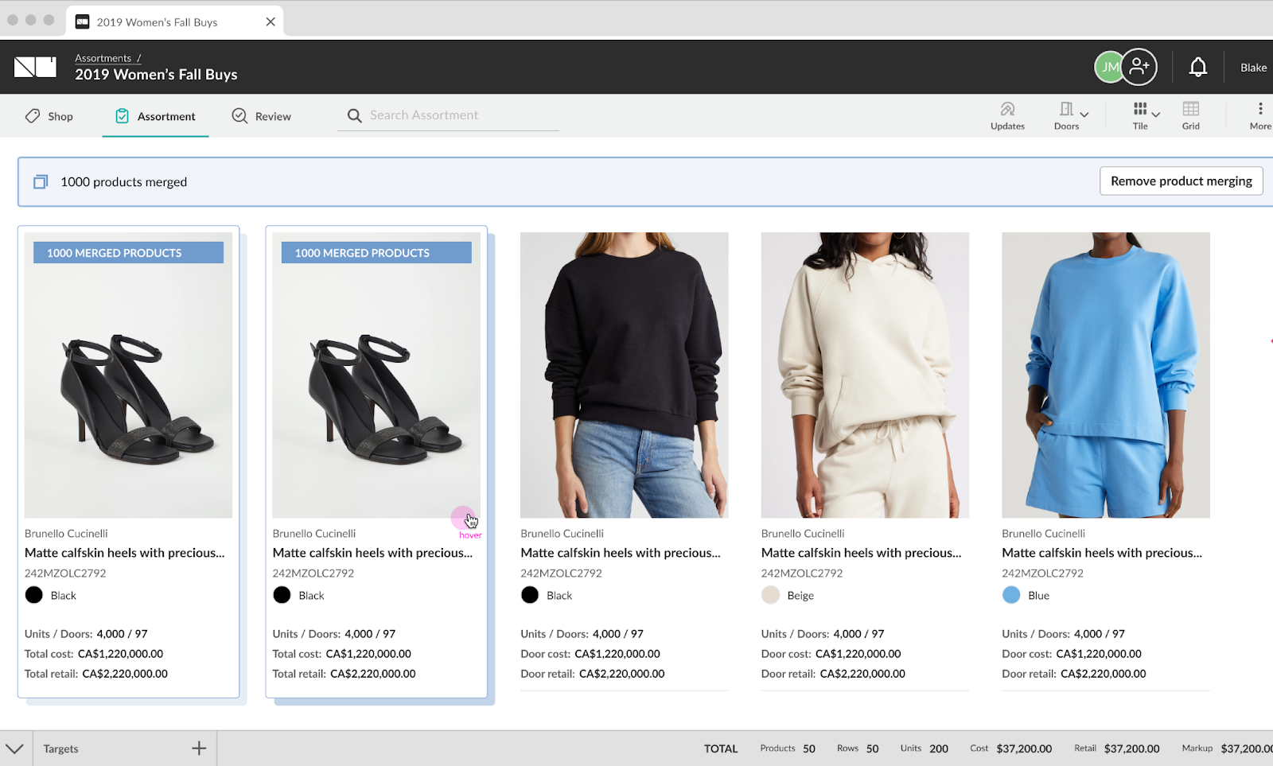Click Remove product merging button
Viewport: 1273px width, 766px height.
click(x=1182, y=181)
